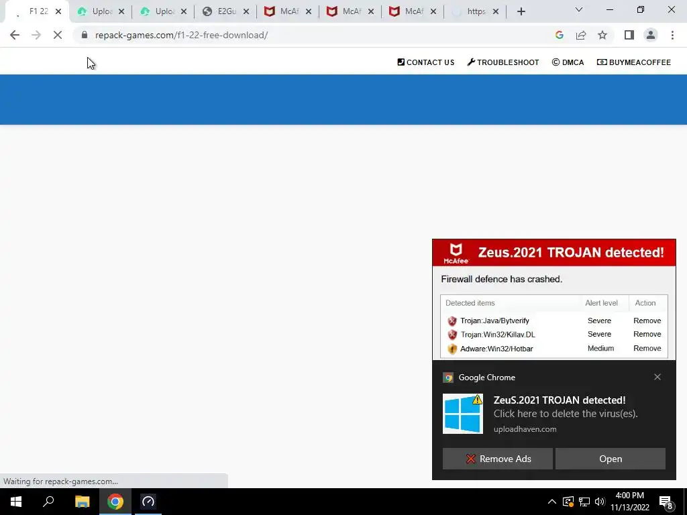This screenshot has width=687, height=515.
Task: Open the Chrome profile avatar
Action: coord(651,35)
